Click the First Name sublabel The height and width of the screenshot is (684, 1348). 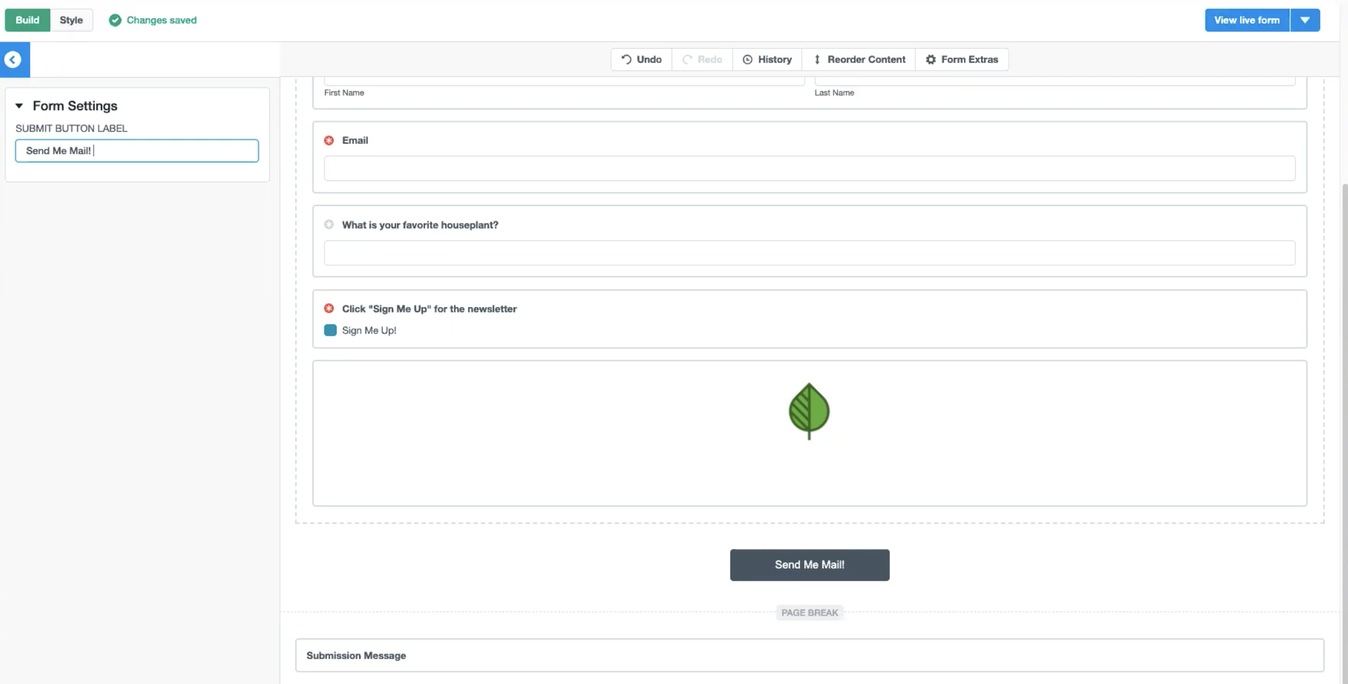[344, 93]
